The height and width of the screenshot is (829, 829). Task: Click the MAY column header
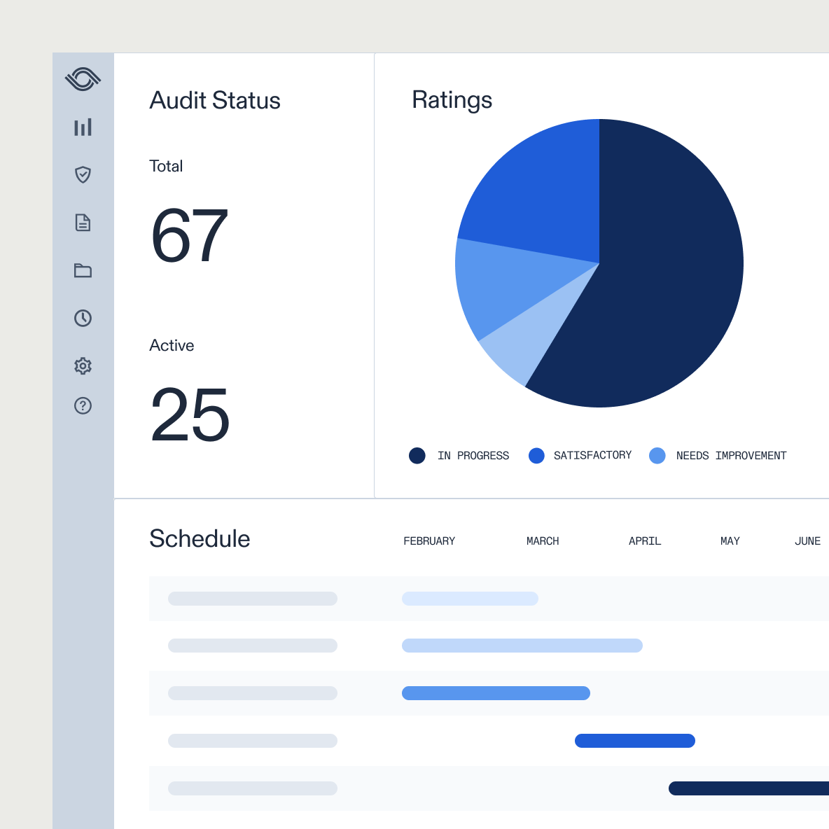730,541
